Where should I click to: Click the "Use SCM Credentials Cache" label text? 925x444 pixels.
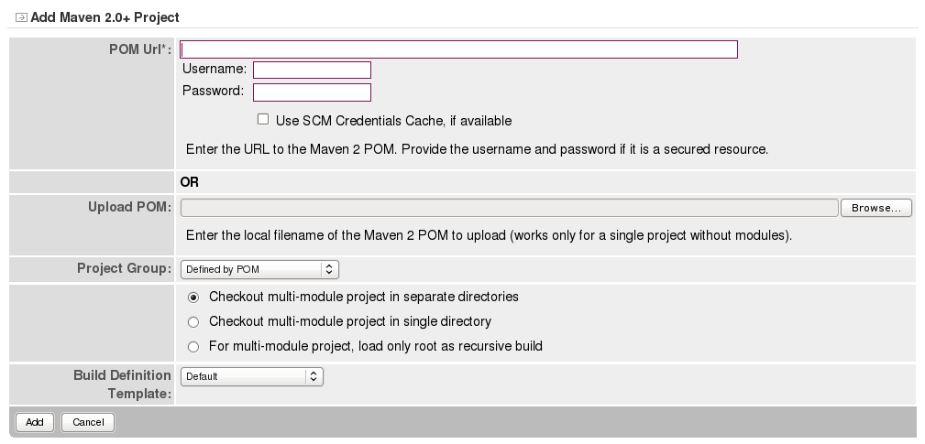393,121
